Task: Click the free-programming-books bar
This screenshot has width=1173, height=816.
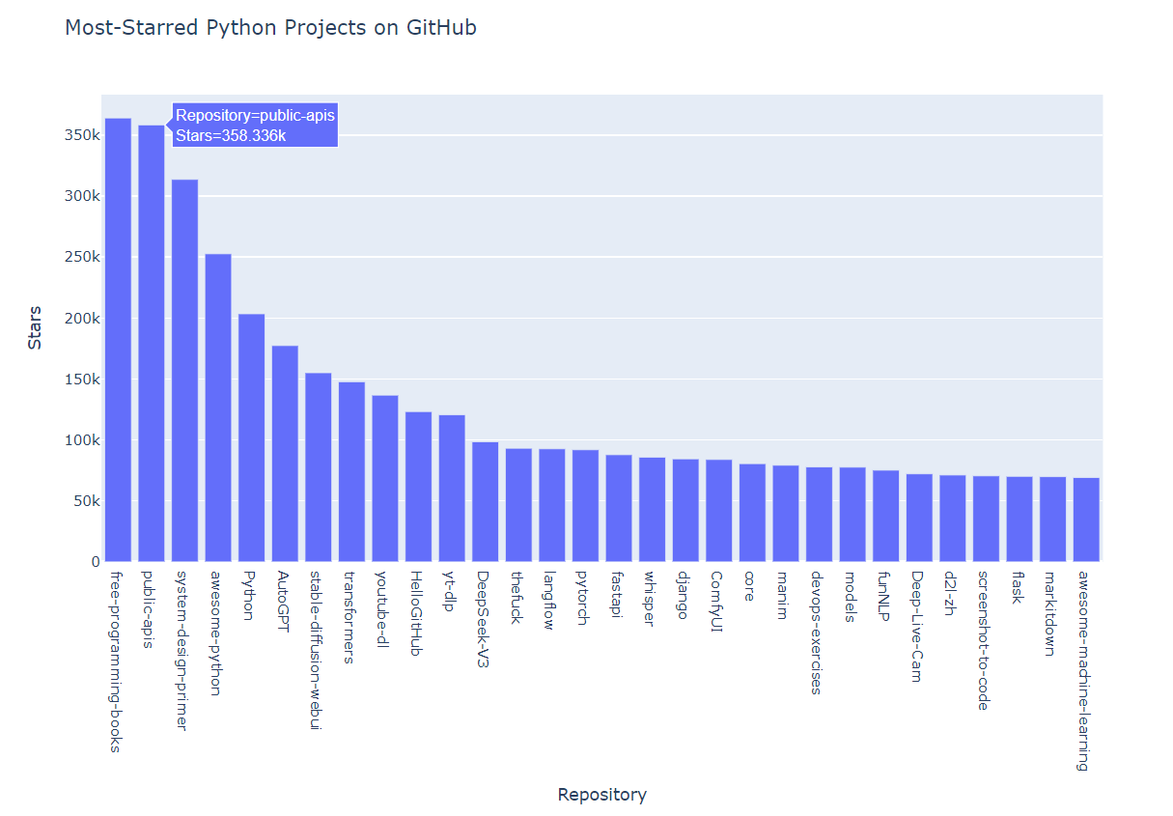Action: (118, 340)
